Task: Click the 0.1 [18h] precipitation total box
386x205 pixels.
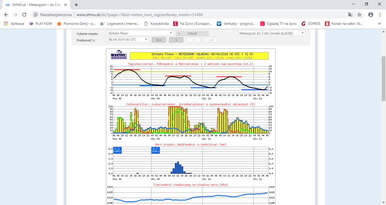Action: tap(117, 150)
